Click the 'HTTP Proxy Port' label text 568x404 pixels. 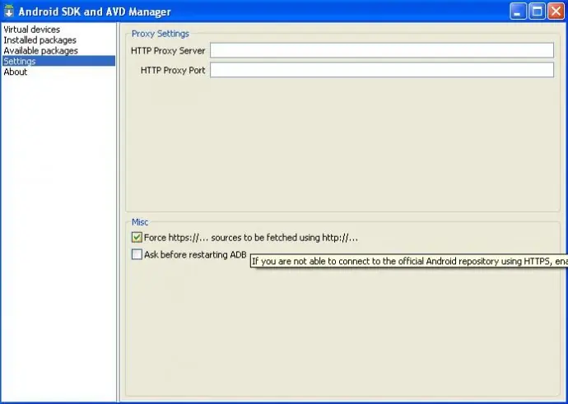coord(173,70)
